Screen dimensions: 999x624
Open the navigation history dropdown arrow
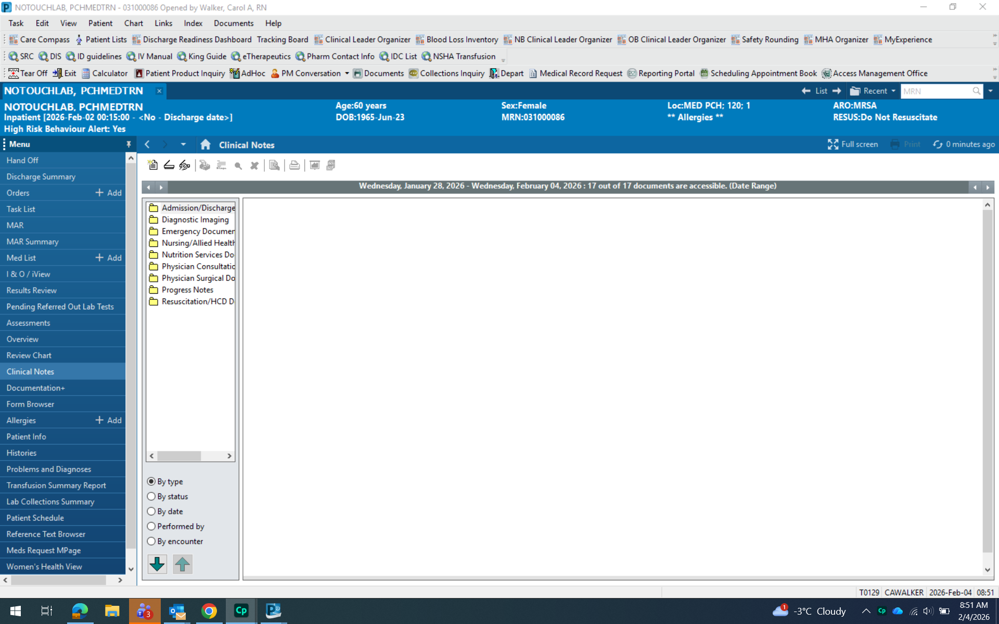(x=183, y=145)
